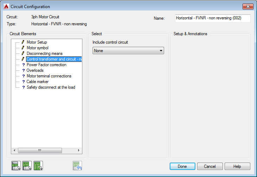Viewport: 257px width, 177px height.
Task: Click the grayed-out reset icon with blue arrow
Action: 77,165
